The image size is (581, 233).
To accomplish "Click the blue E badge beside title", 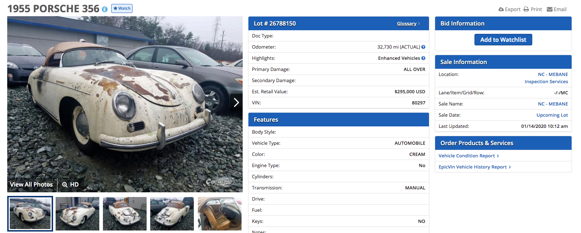I will point(105,9).
